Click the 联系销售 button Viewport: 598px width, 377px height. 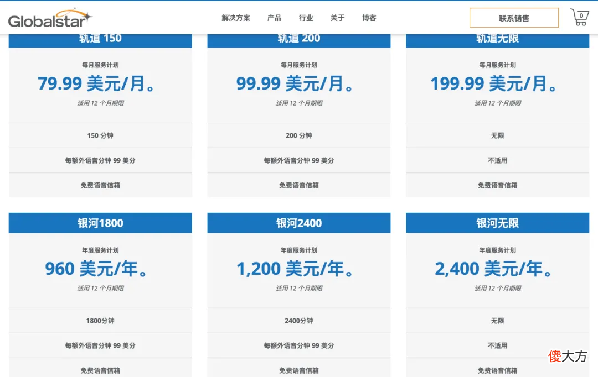pos(514,18)
